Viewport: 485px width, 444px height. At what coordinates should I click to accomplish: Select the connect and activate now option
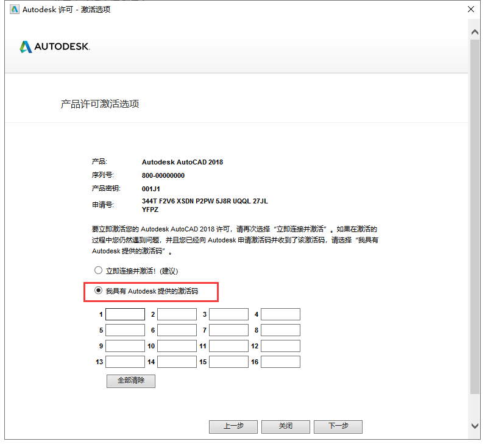pyautogui.click(x=98, y=270)
